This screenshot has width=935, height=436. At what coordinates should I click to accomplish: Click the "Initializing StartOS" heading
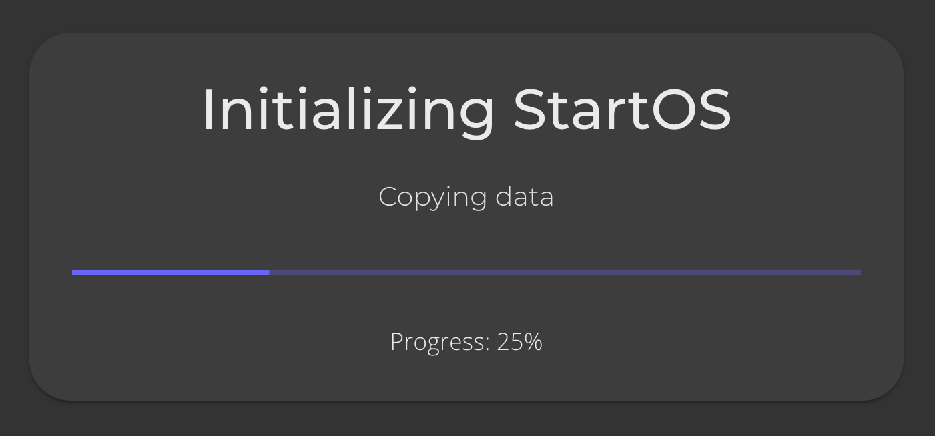[466, 110]
